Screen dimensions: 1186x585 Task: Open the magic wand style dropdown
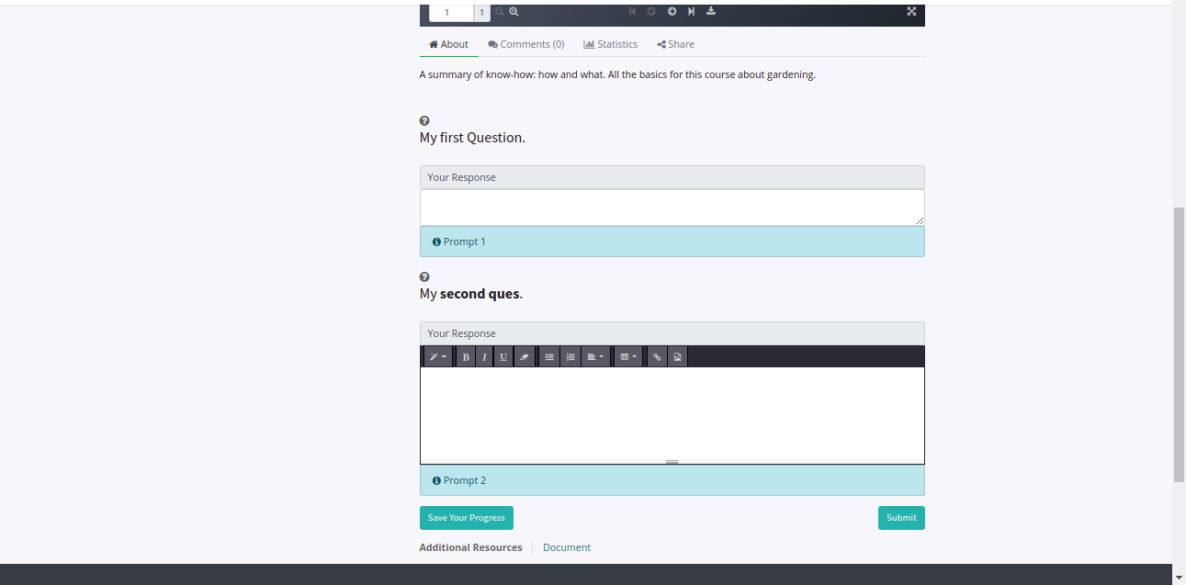pos(437,357)
